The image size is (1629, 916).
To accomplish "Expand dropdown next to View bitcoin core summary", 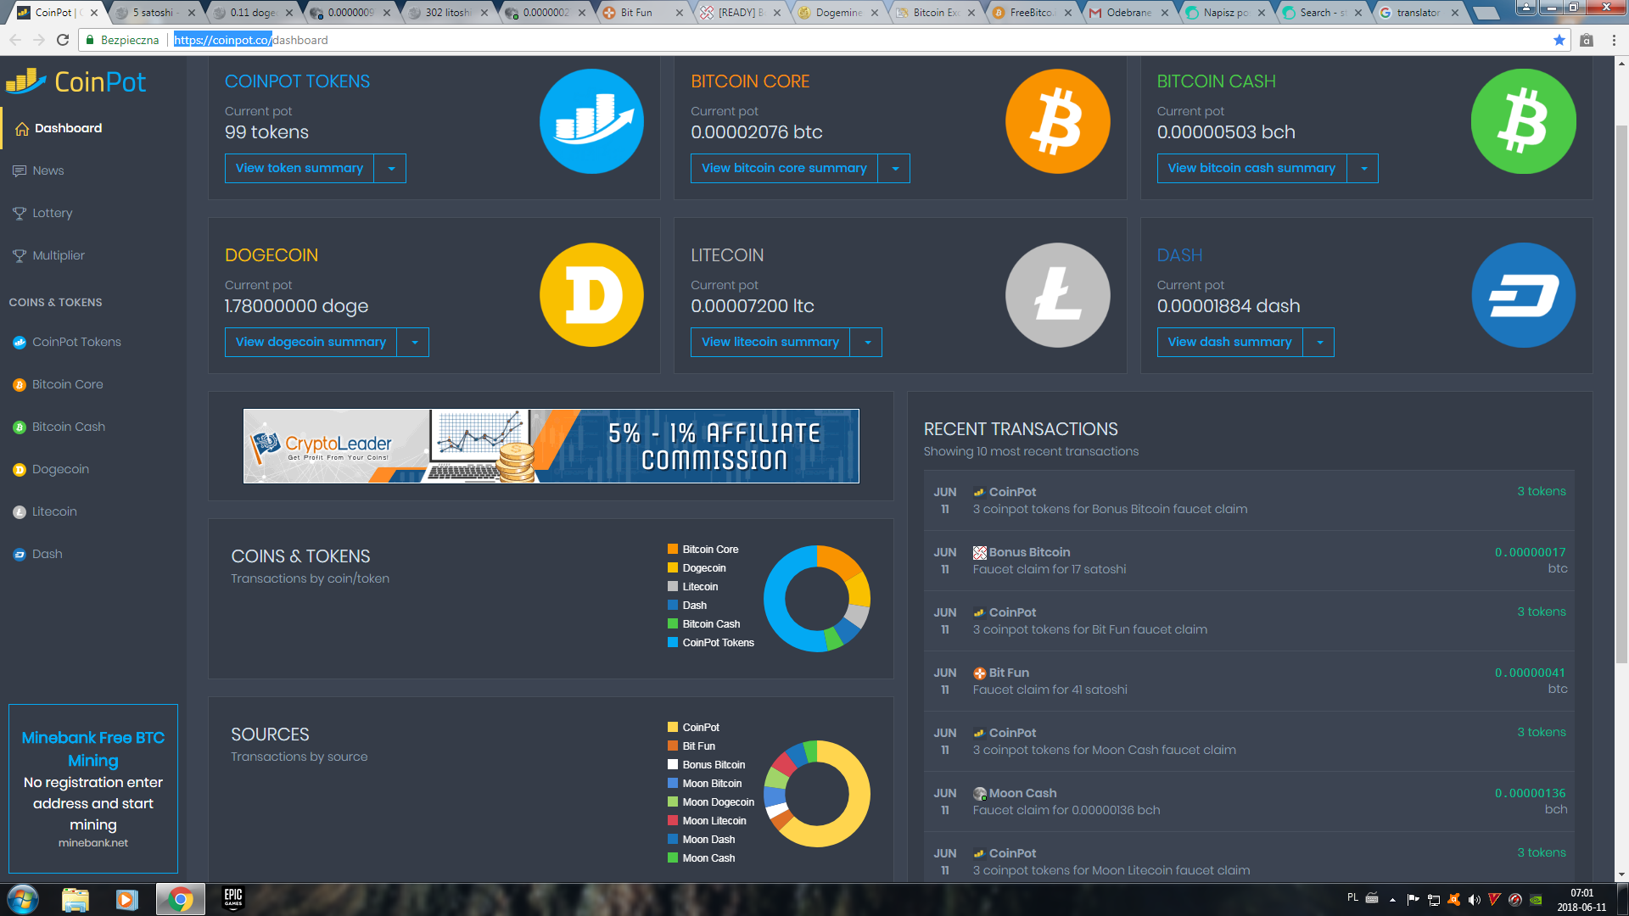I will [894, 169].
